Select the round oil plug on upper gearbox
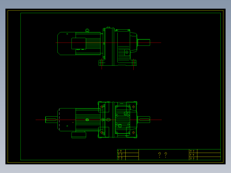This screenshot has width=231, height=173. (x=127, y=52)
